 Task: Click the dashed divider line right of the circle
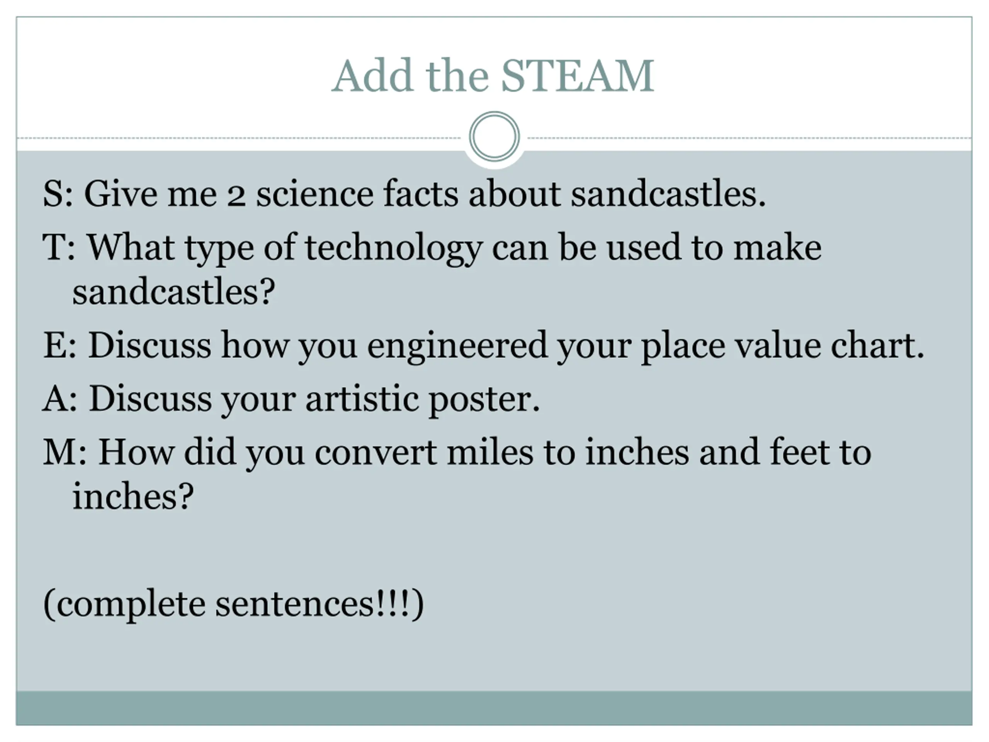click(749, 138)
